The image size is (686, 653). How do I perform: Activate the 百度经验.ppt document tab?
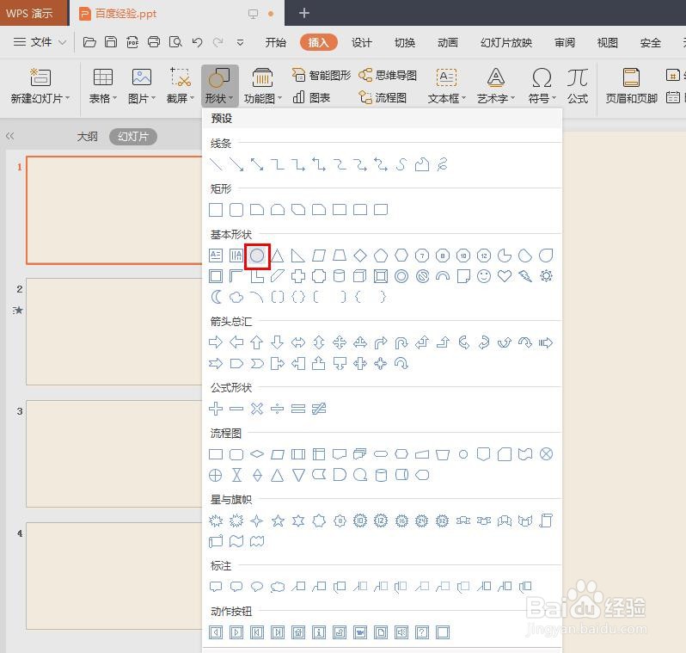177,14
